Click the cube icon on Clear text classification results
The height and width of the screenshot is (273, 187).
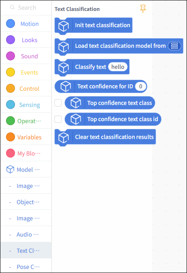pyautogui.click(x=63, y=138)
